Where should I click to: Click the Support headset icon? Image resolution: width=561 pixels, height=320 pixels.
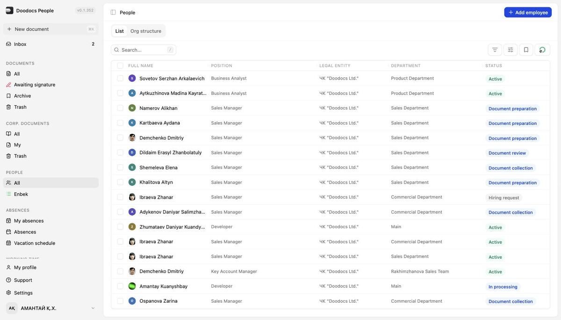(8, 280)
